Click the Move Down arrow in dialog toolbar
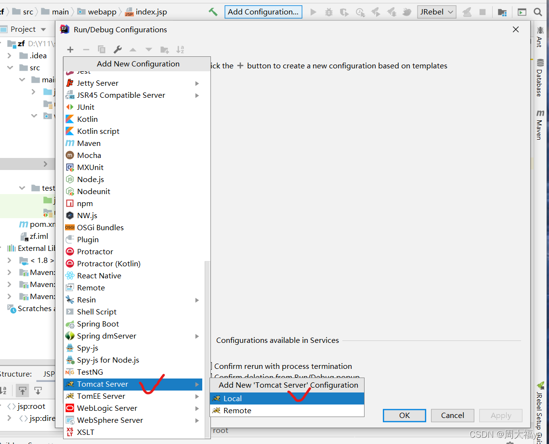The height and width of the screenshot is (444, 549). pyautogui.click(x=149, y=50)
